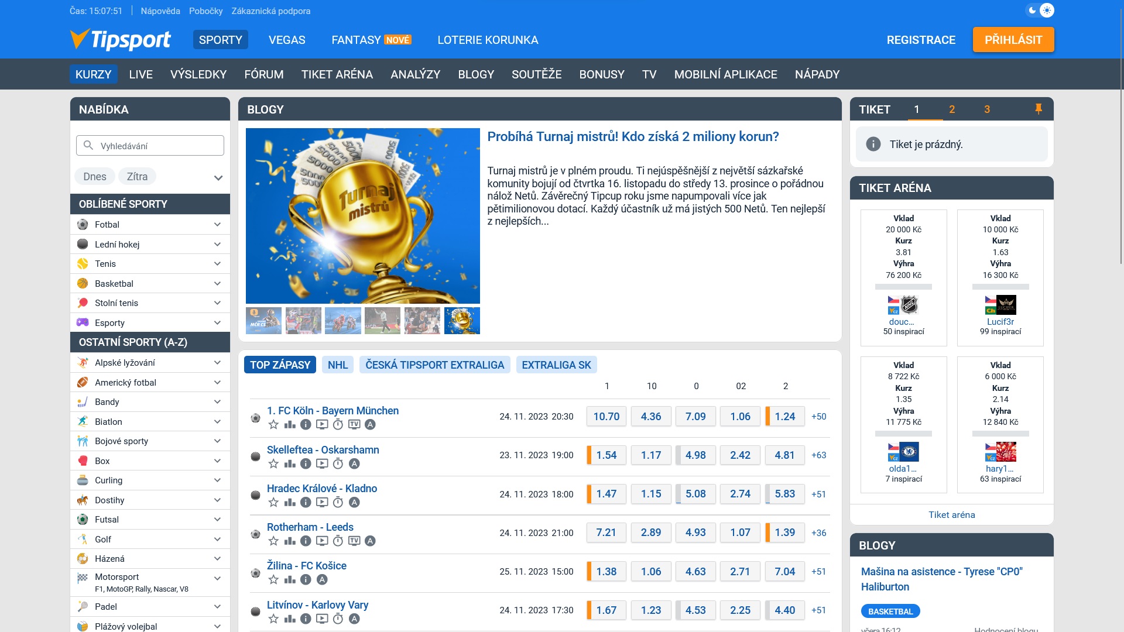The image size is (1124, 632).
Task: Open Lucif3r's ticket card in Tiket aréna
Action: tap(1000, 278)
